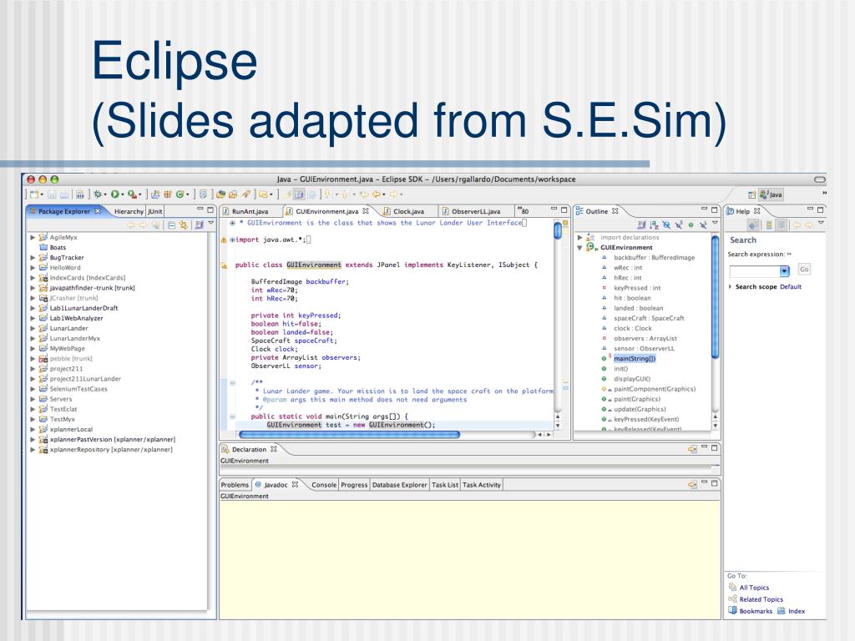Expand the LunarLander project node
Viewport: 855px width, 641px height.
(x=33, y=329)
